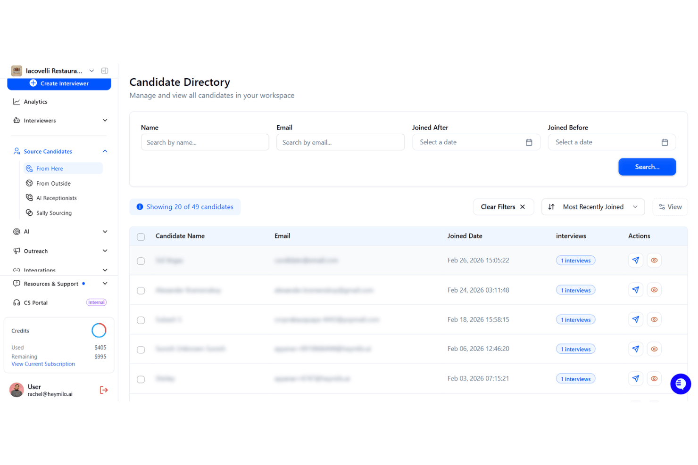Open the chat support bubble icon

681,384
